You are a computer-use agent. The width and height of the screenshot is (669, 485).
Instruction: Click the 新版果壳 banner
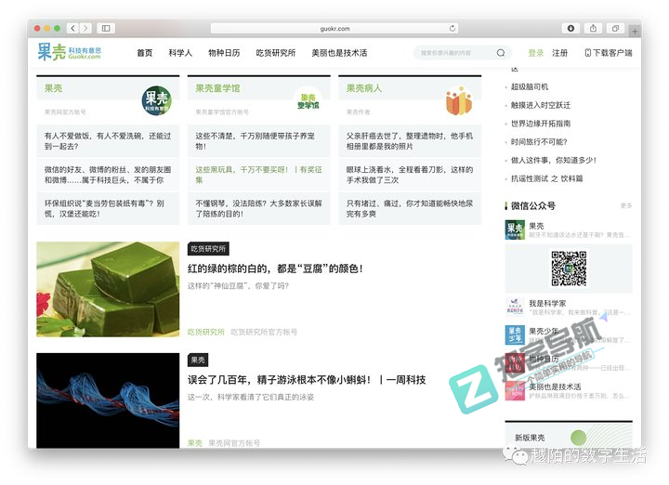(x=569, y=435)
